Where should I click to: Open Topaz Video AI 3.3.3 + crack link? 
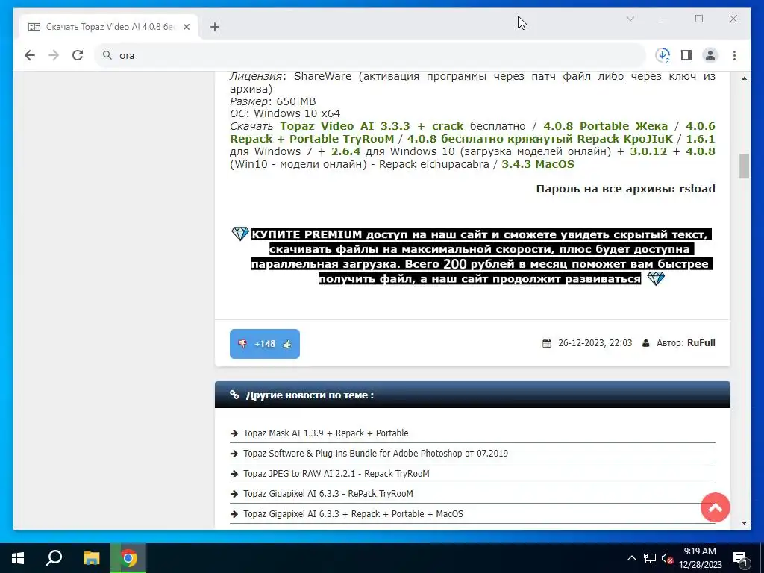point(372,126)
